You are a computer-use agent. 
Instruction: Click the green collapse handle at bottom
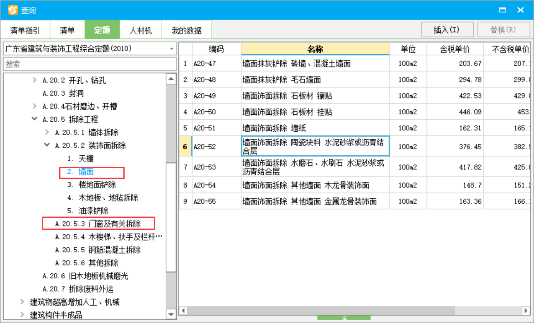[x=344, y=318]
